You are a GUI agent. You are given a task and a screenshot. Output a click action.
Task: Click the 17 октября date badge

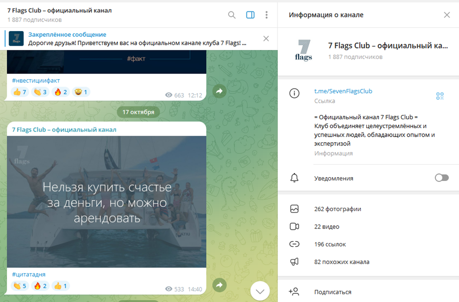pos(138,112)
